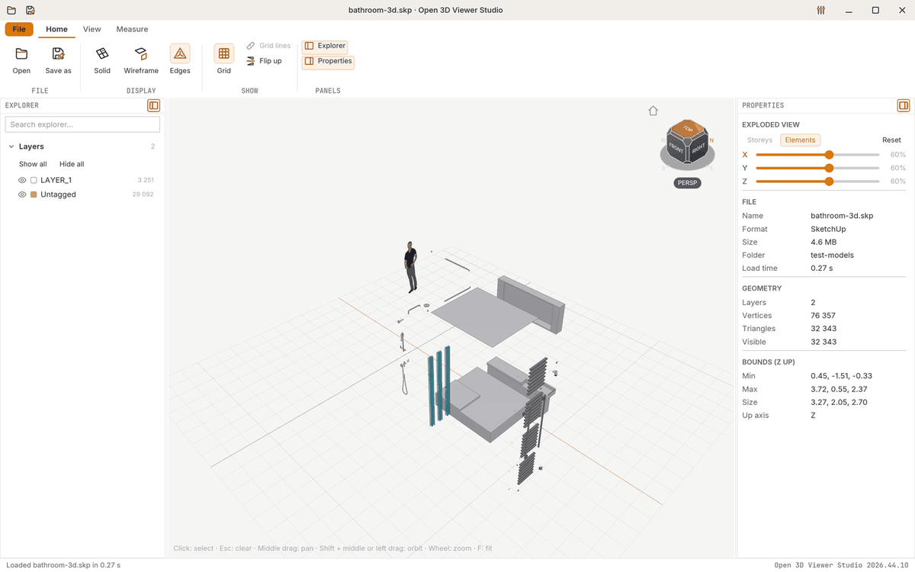Viewport: 915px width, 572px height.
Task: Toggle the Grid show button
Action: (x=223, y=61)
